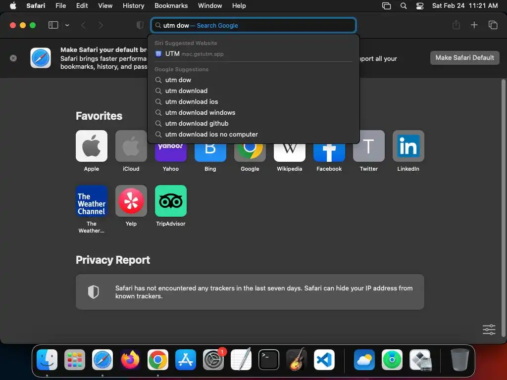Open Terminal from the Dock
This screenshot has height=380, width=507.
click(x=269, y=360)
